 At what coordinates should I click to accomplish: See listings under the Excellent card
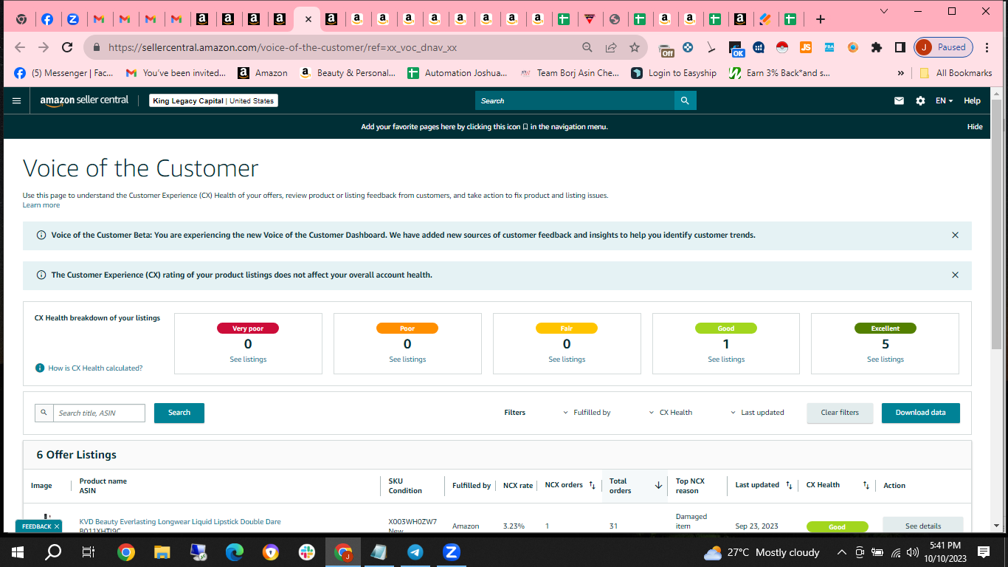886,360
